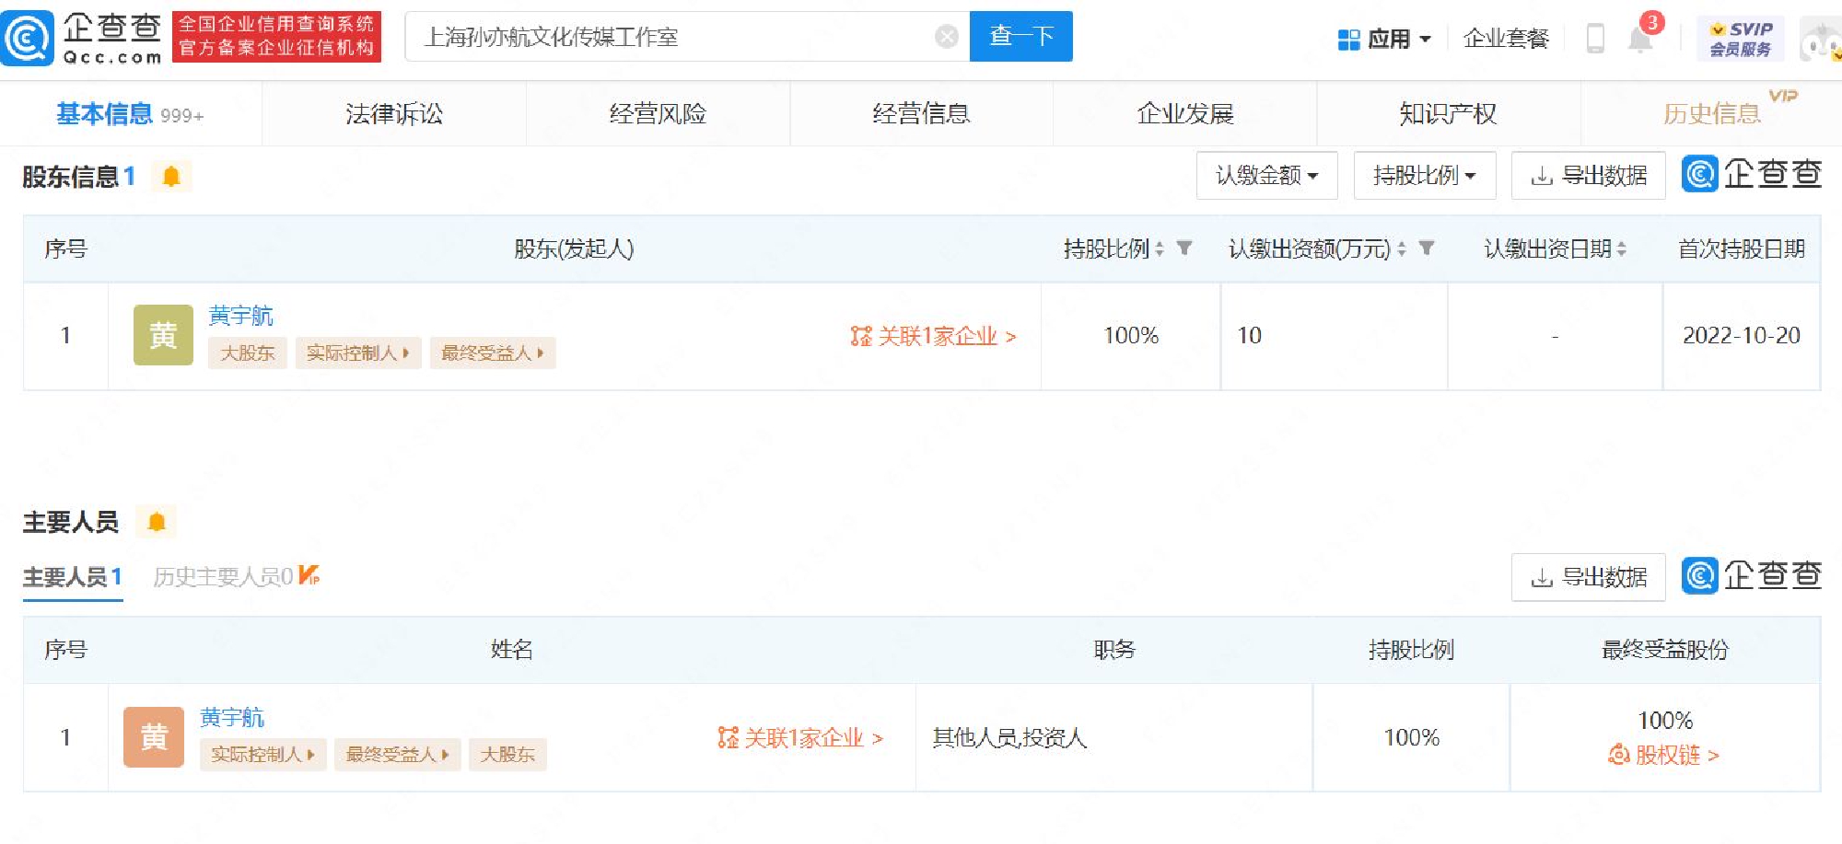Image resolution: width=1842 pixels, height=844 pixels.
Task: Switch to the 知识产权 tab
Action: [x=1449, y=113]
